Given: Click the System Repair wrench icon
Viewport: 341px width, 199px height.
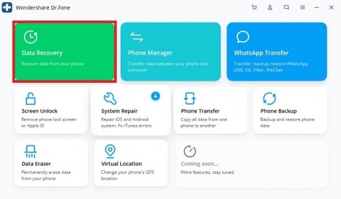Looking at the screenshot, I should [x=110, y=99].
